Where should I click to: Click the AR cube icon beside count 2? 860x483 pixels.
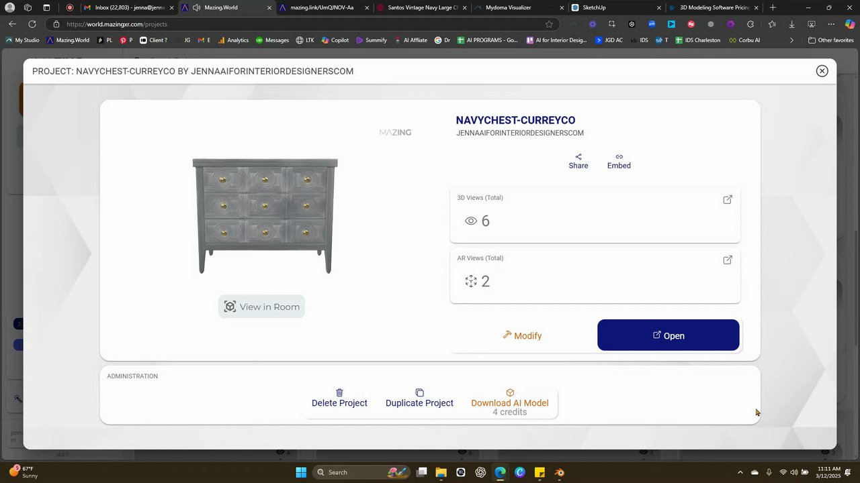[471, 281]
